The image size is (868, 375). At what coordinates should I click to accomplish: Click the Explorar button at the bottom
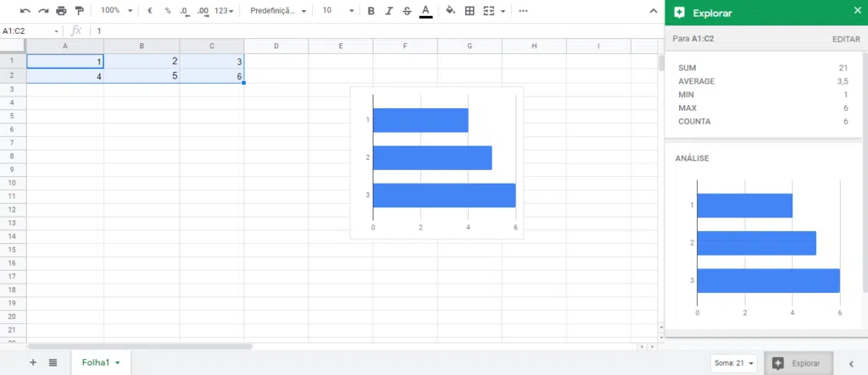click(798, 363)
